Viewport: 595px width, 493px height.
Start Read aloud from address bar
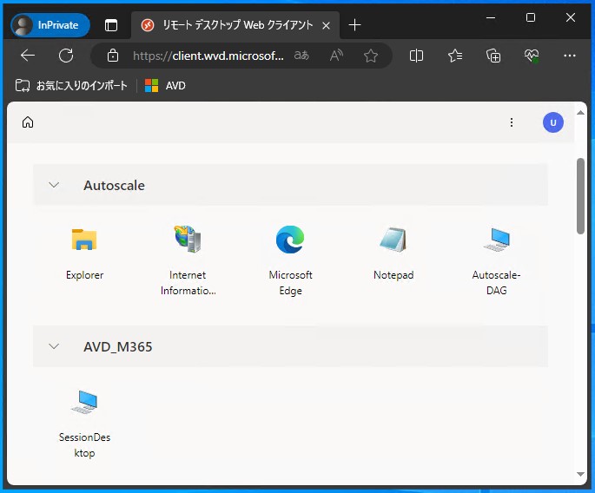click(x=336, y=56)
